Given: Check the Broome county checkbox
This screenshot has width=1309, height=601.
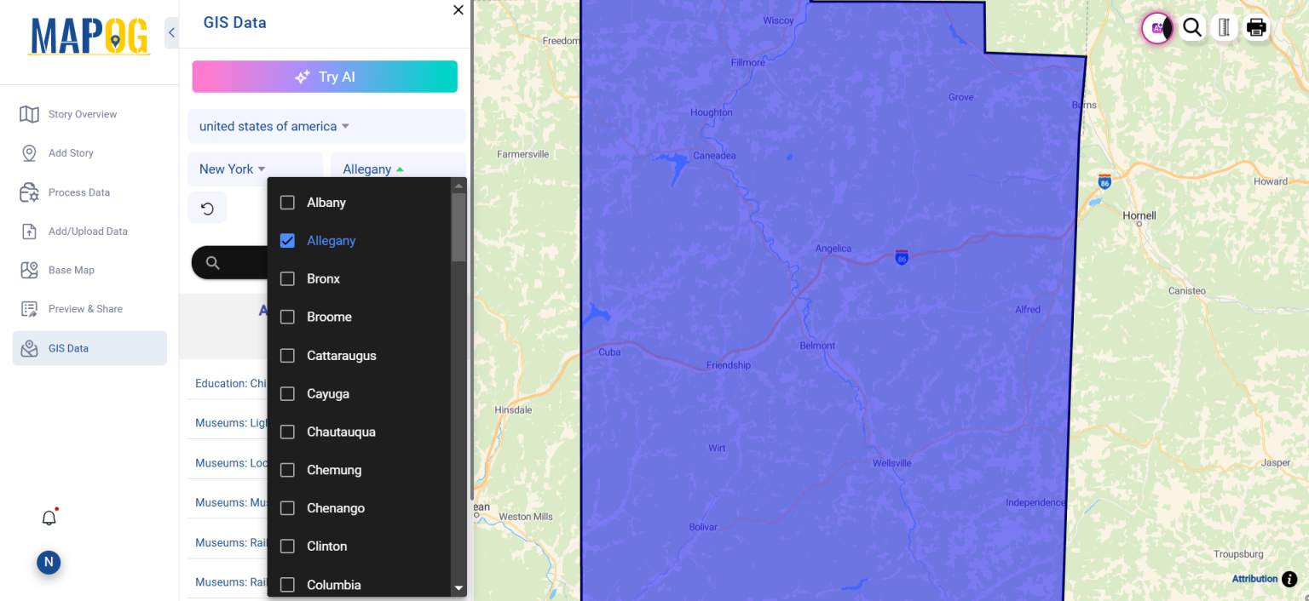Looking at the screenshot, I should tap(287, 317).
